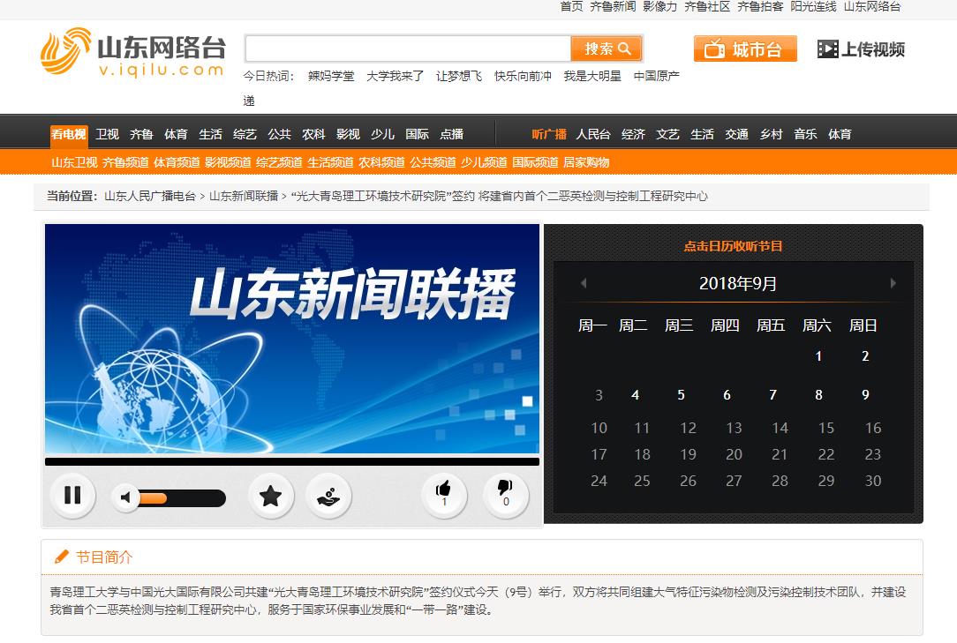Viewport: 957px width, 643px height.
Task: Click breadcrumb 山东人民广播电台
Action: point(150,197)
